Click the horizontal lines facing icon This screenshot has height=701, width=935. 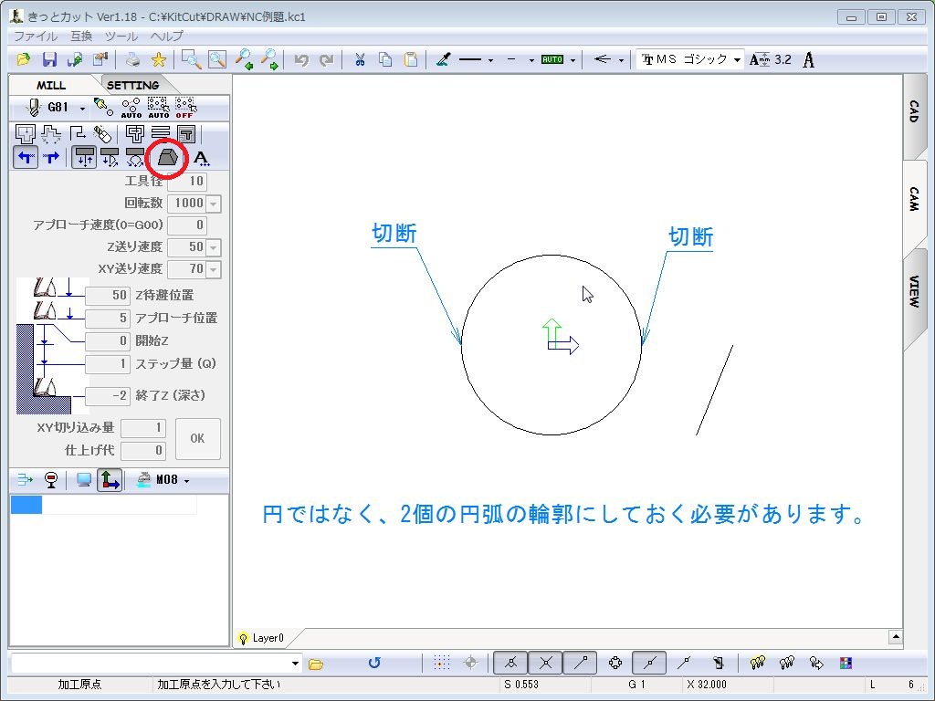click(x=161, y=133)
